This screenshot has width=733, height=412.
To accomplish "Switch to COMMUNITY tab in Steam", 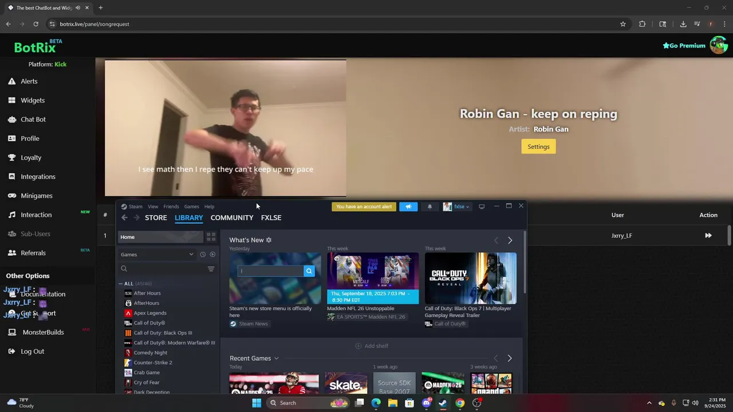I will pos(232,217).
